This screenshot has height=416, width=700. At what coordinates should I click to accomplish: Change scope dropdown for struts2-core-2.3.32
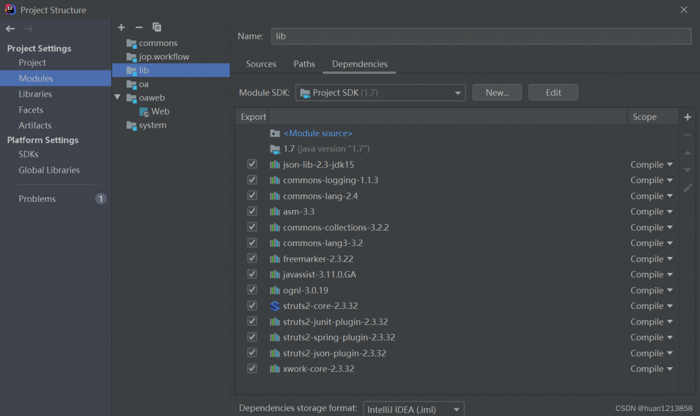click(651, 306)
